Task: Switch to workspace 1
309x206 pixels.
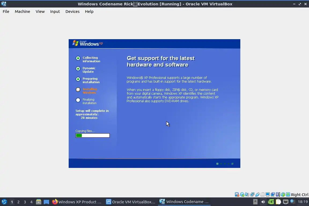Action: pos(12,202)
